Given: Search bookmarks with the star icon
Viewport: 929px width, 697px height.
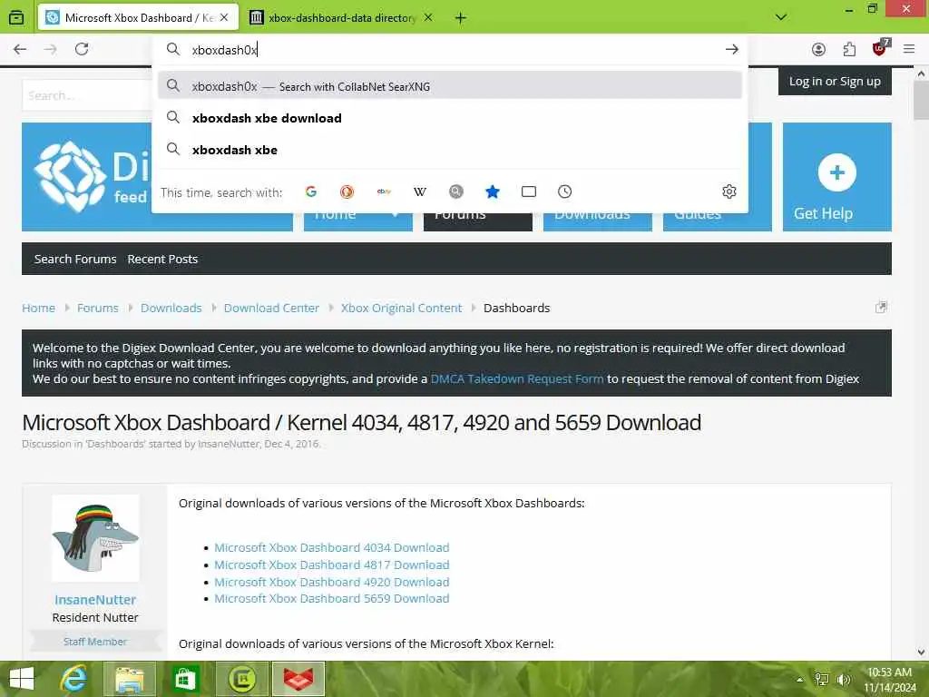Looking at the screenshot, I should click(493, 191).
